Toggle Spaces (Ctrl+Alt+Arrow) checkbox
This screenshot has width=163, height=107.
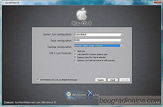pos(75,60)
